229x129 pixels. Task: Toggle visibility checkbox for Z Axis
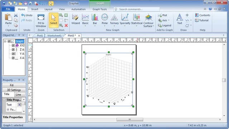point(13,50)
